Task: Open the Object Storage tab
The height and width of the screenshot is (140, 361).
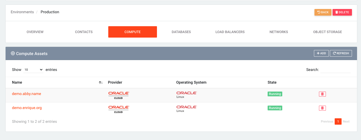Action: click(327, 32)
